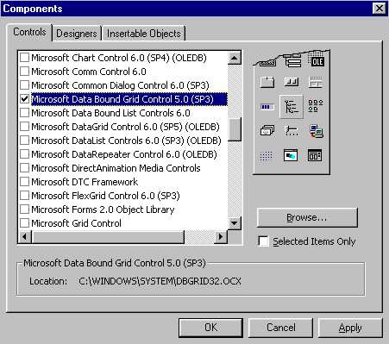Click the horizontal scrollbar thumb
This screenshot has height=344, width=389.
108,237
